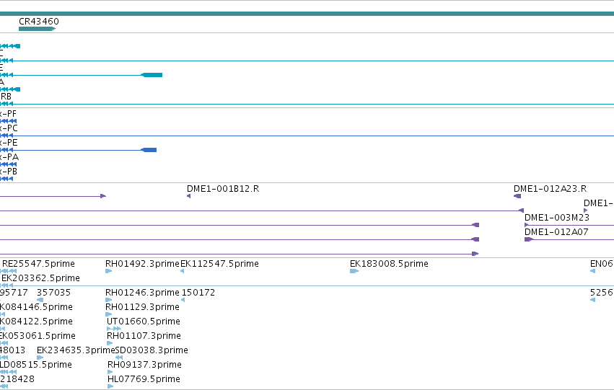Select the DME1-012A07 feature label

[x=556, y=232]
